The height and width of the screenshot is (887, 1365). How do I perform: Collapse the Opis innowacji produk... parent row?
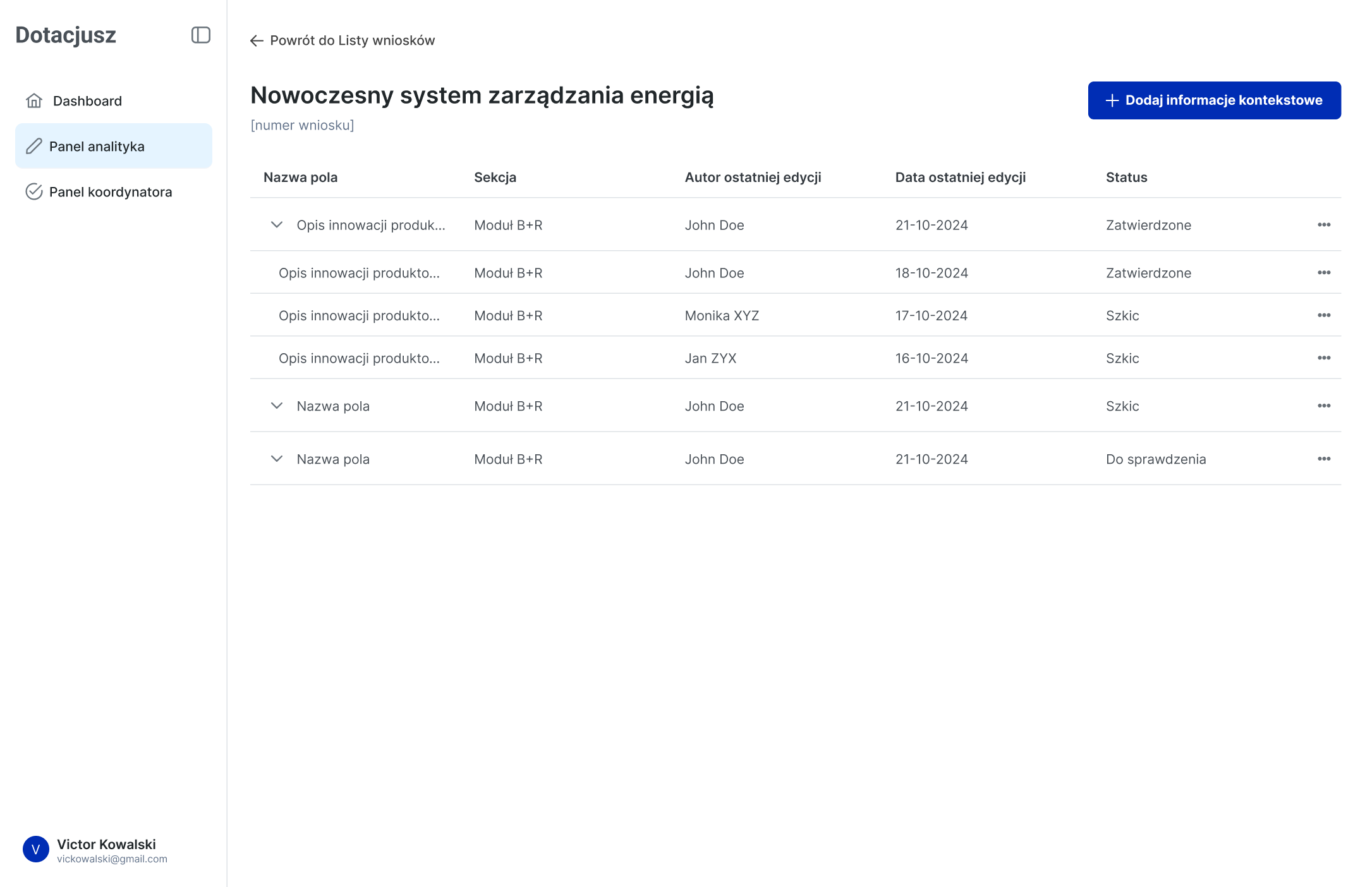pos(277,225)
